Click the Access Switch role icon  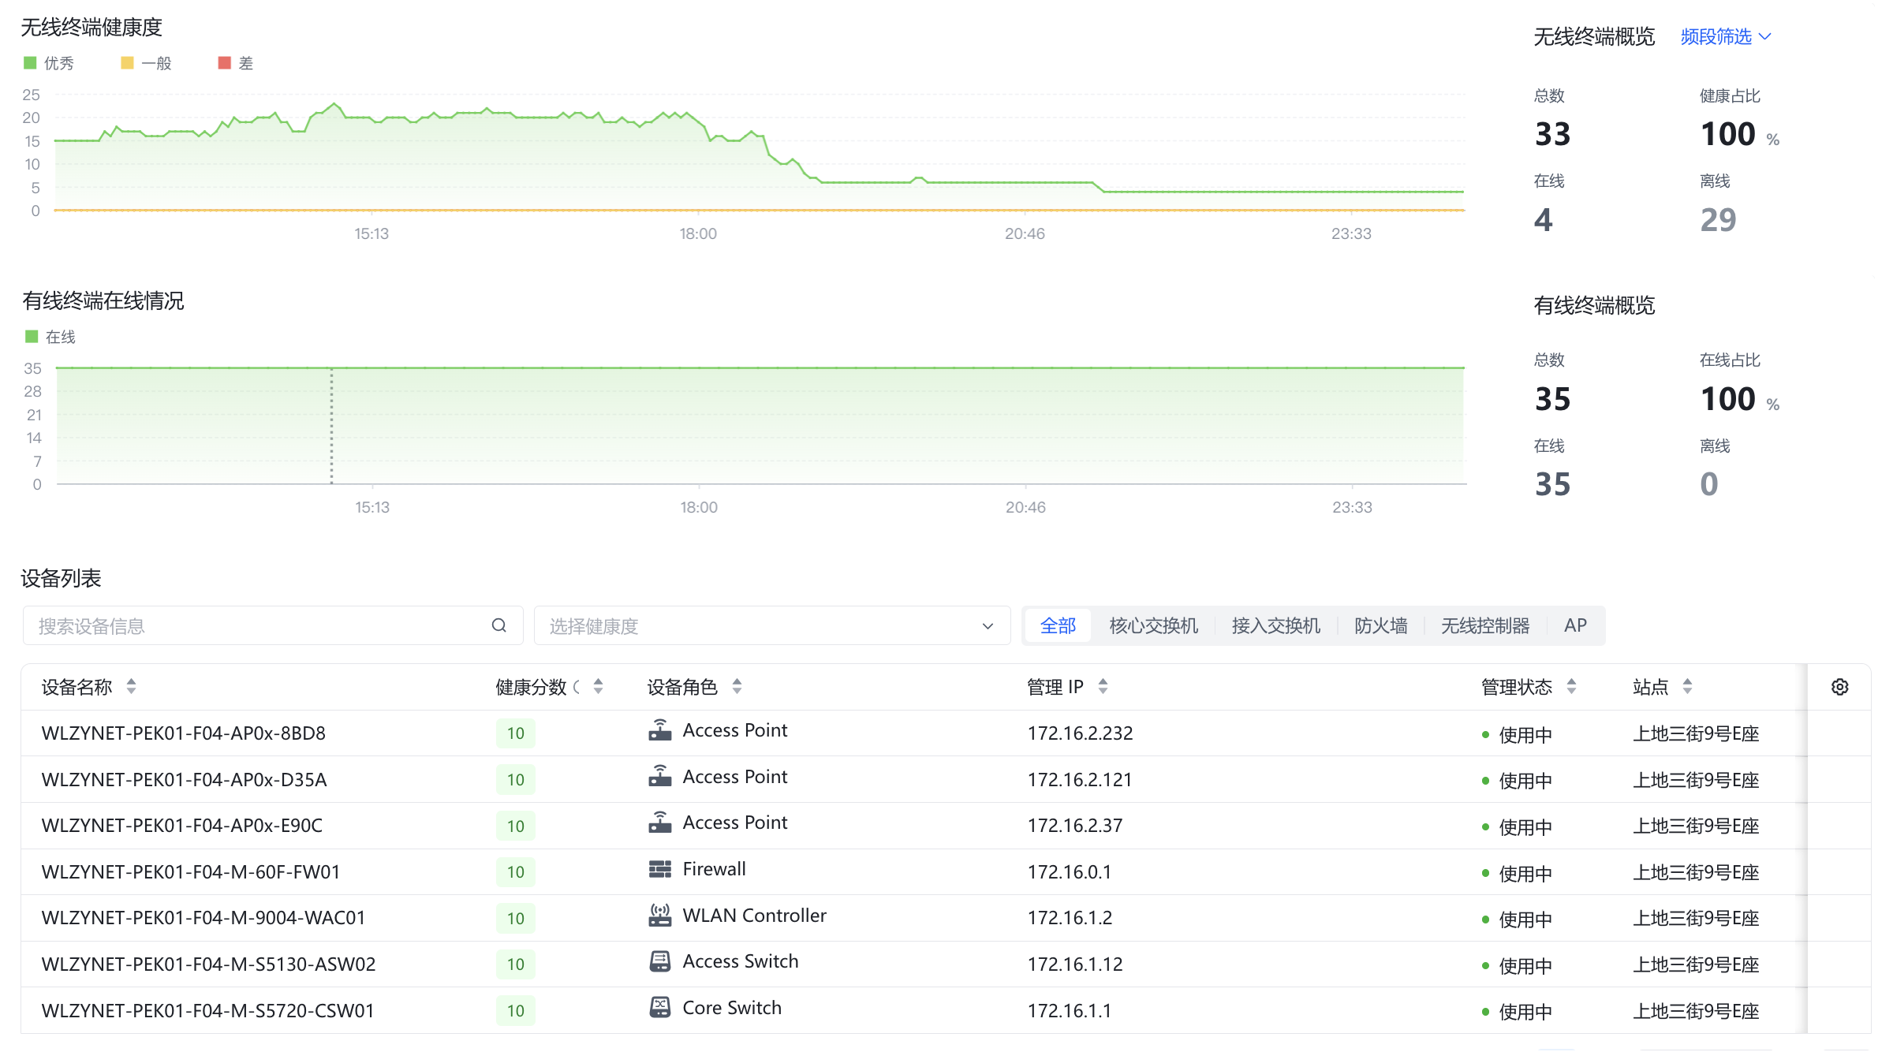tap(659, 961)
